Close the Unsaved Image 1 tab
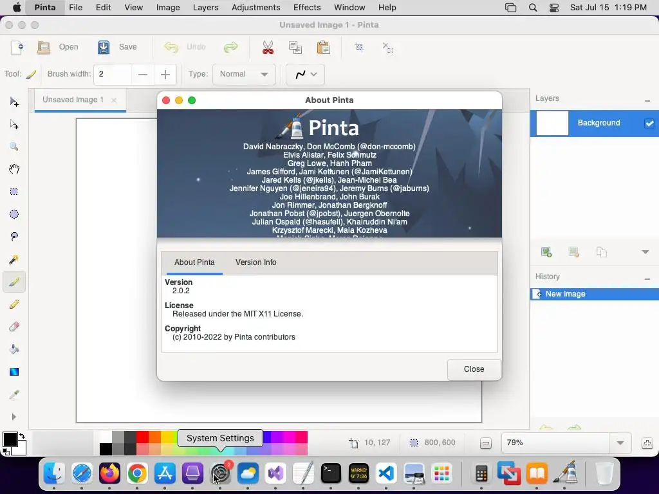Viewport: 659px width, 494px height. click(x=114, y=100)
